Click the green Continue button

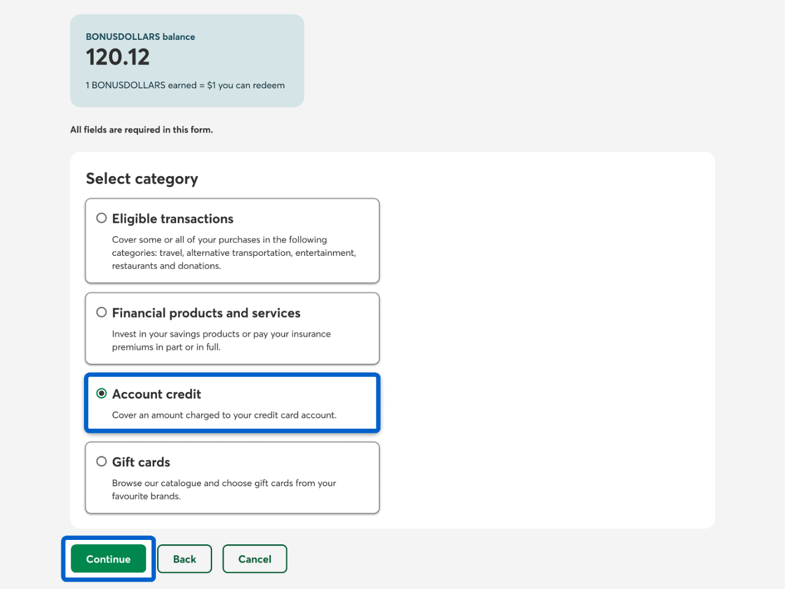coord(109,559)
